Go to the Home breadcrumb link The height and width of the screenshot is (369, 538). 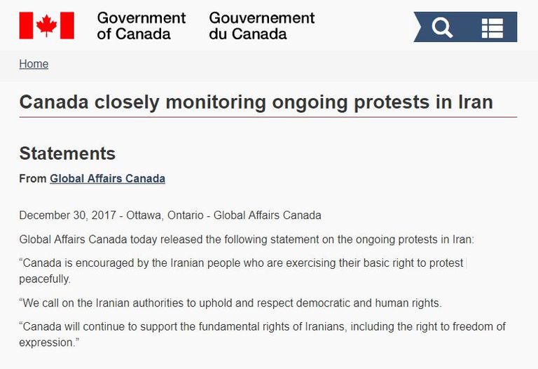34,64
